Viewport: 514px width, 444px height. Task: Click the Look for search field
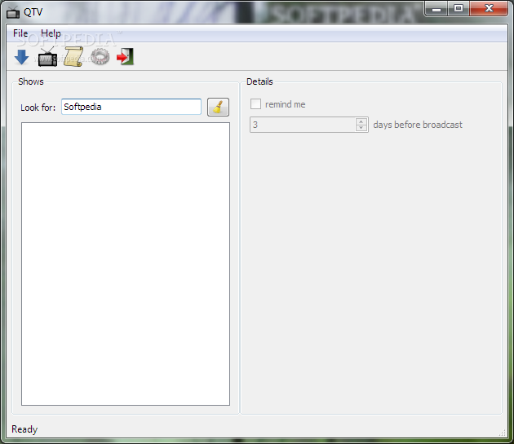[131, 107]
